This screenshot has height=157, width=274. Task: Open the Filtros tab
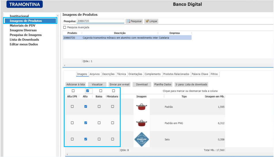coord(214,74)
